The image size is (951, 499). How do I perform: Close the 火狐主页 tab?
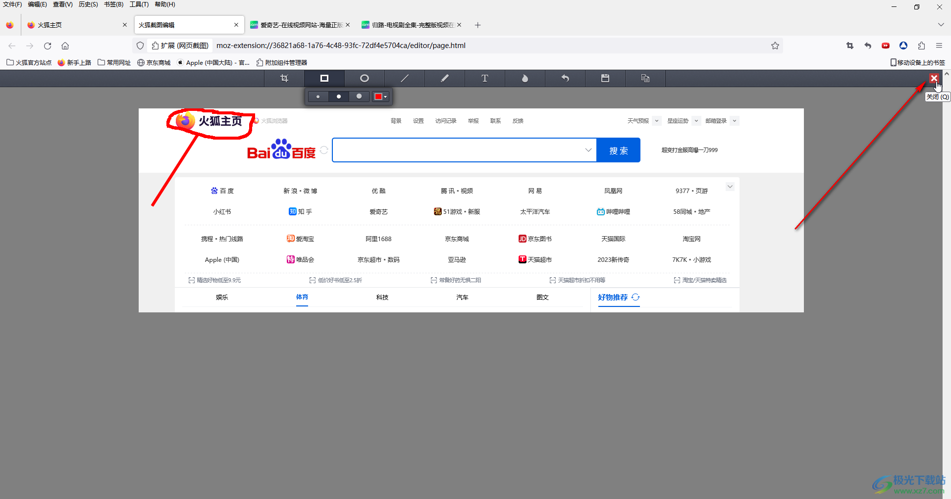coord(125,25)
